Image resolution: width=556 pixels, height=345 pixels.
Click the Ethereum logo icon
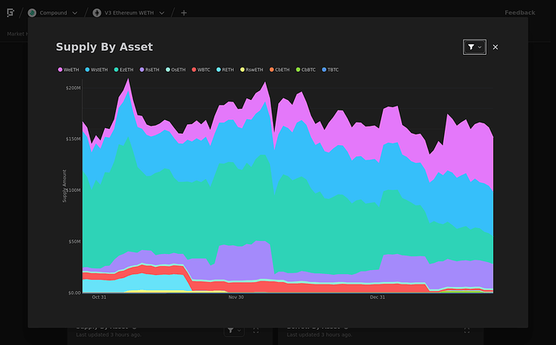pos(97,13)
